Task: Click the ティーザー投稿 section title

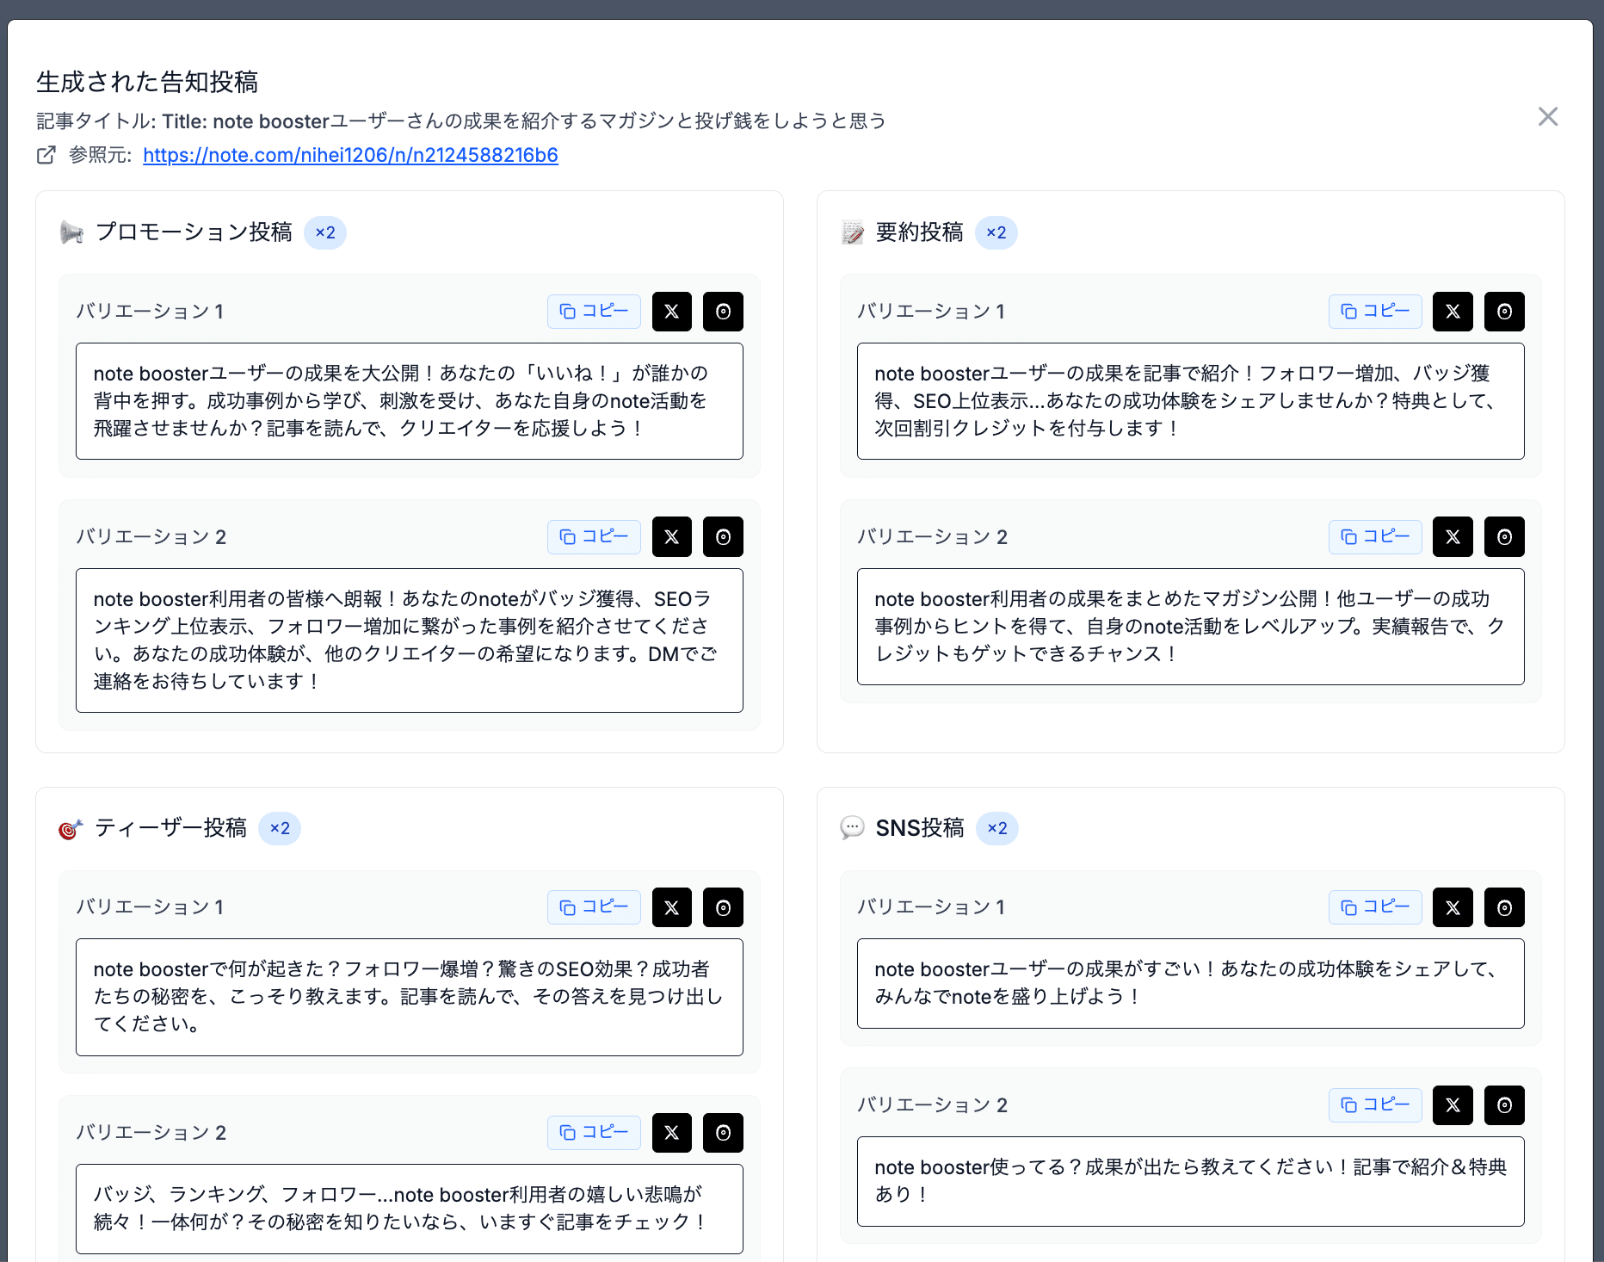Action: pos(171,828)
